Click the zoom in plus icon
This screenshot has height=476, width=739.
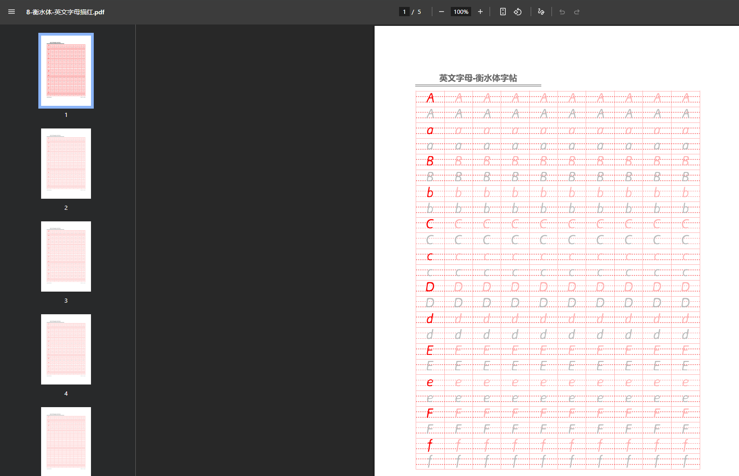480,12
